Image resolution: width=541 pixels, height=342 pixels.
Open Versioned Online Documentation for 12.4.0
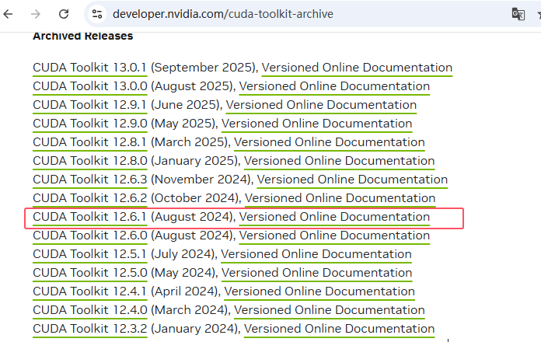[x=329, y=310]
